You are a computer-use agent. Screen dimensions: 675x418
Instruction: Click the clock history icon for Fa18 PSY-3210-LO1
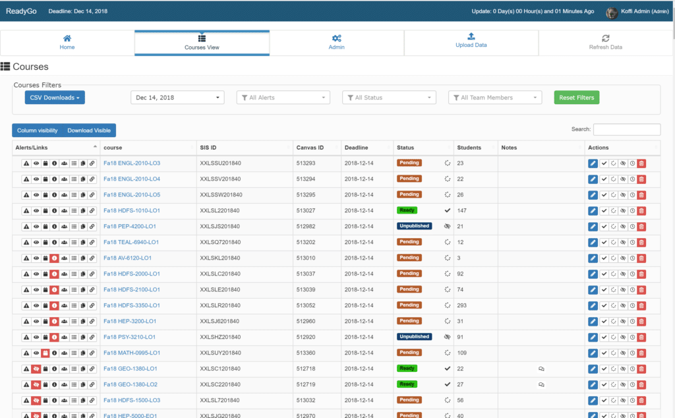click(x=632, y=337)
